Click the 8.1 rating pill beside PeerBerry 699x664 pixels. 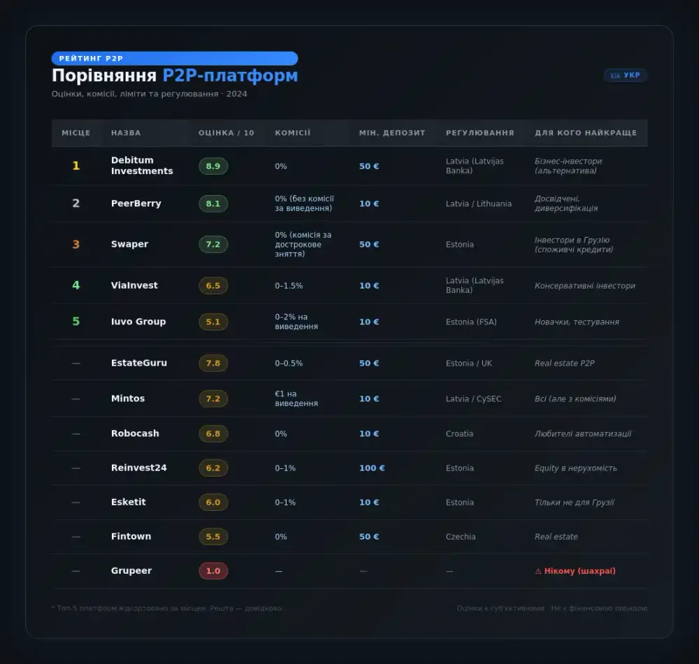pyautogui.click(x=213, y=203)
